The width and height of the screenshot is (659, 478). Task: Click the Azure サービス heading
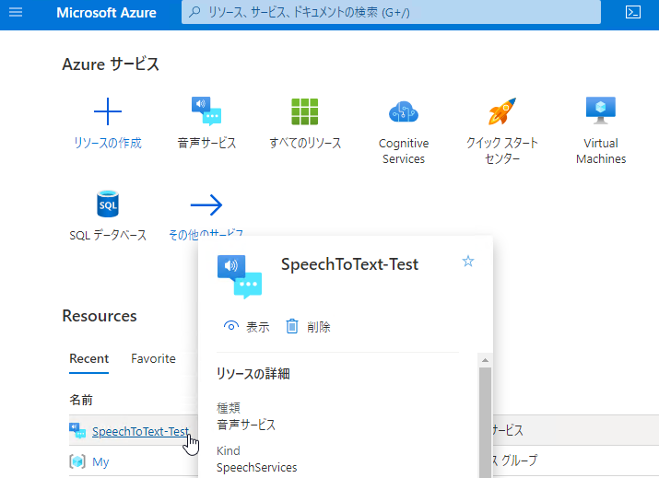coord(111,64)
